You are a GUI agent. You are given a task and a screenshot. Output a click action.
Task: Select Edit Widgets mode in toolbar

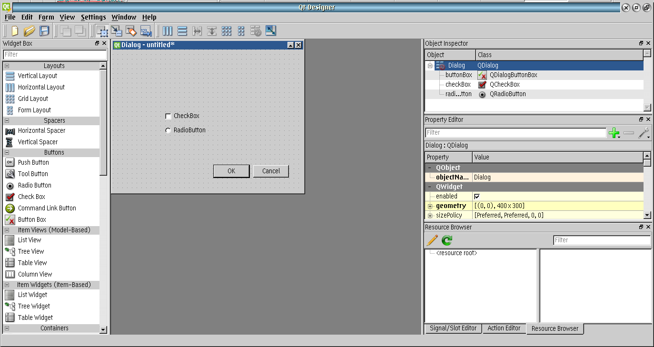coord(102,31)
